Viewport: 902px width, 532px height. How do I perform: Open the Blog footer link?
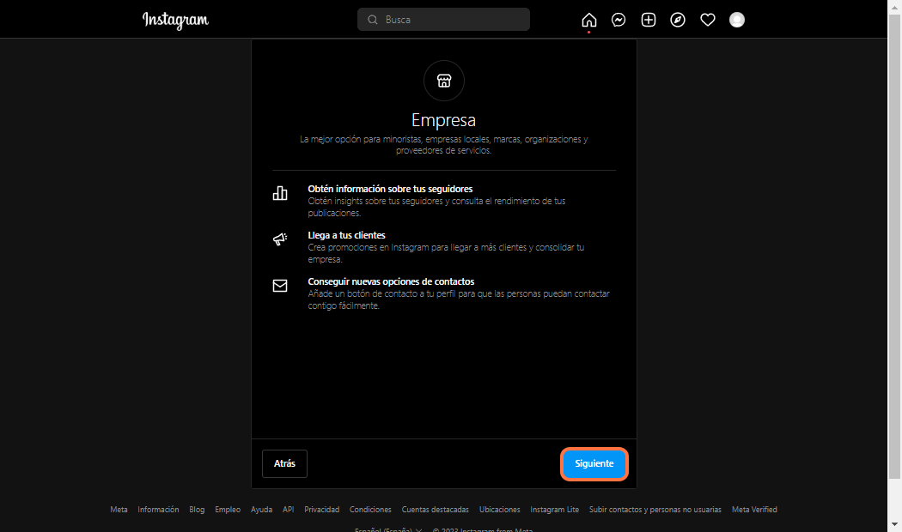(x=197, y=510)
